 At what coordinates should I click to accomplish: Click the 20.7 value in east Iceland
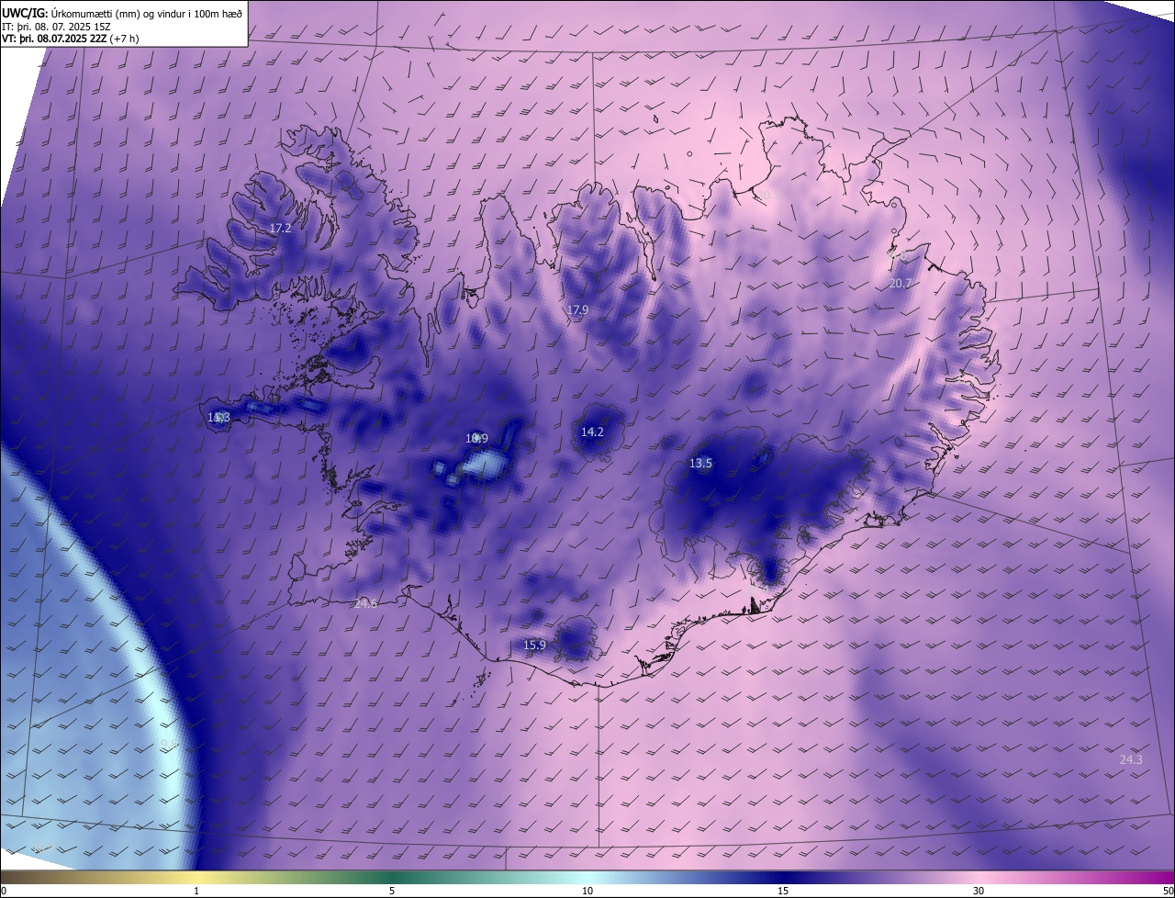[901, 284]
